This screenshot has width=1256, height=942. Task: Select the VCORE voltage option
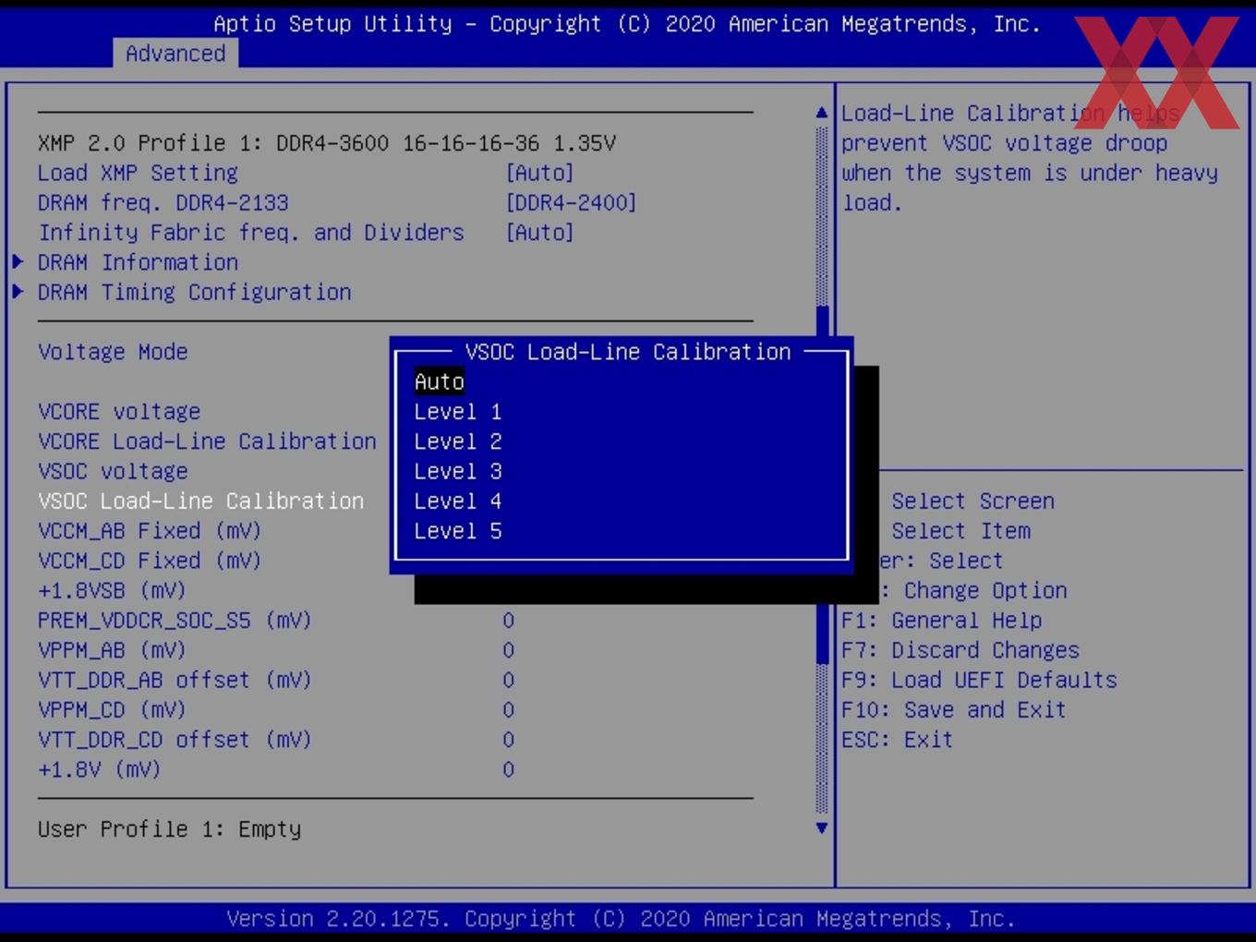[119, 412]
